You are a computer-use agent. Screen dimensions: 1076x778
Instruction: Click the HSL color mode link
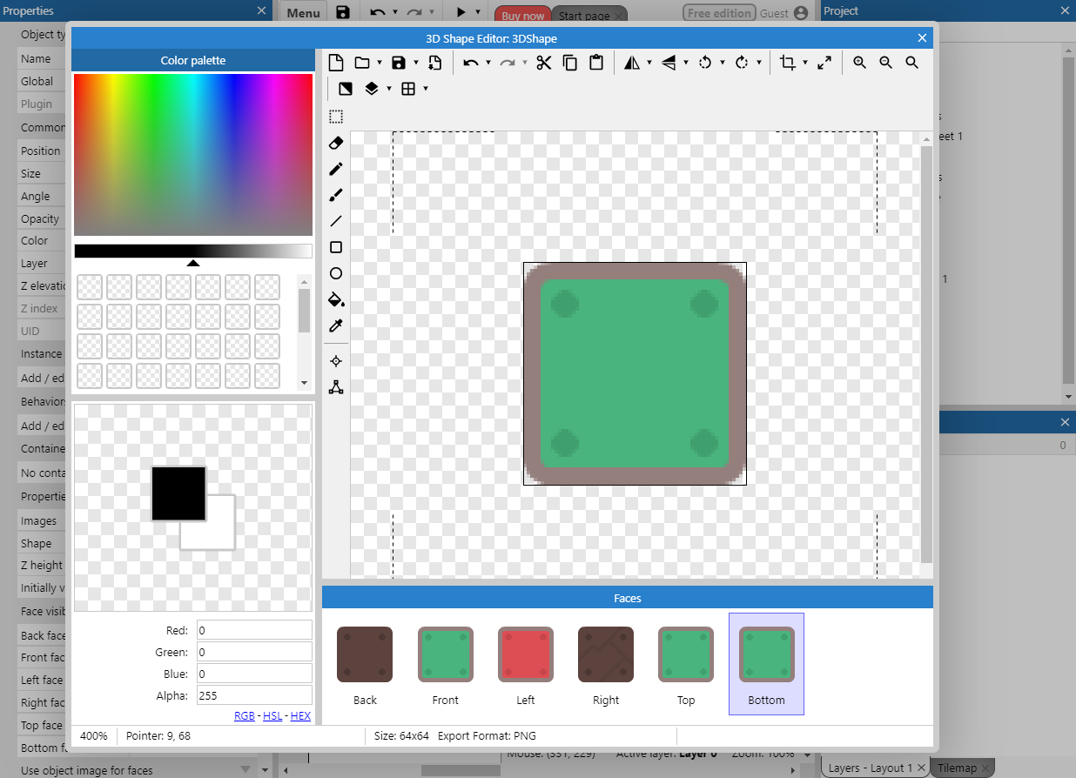272,716
